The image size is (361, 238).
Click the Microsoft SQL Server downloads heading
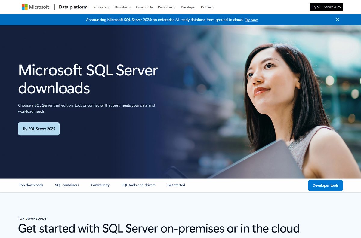tap(88, 79)
